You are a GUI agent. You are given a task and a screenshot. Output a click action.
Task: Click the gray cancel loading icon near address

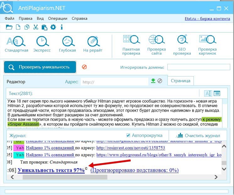(160, 81)
